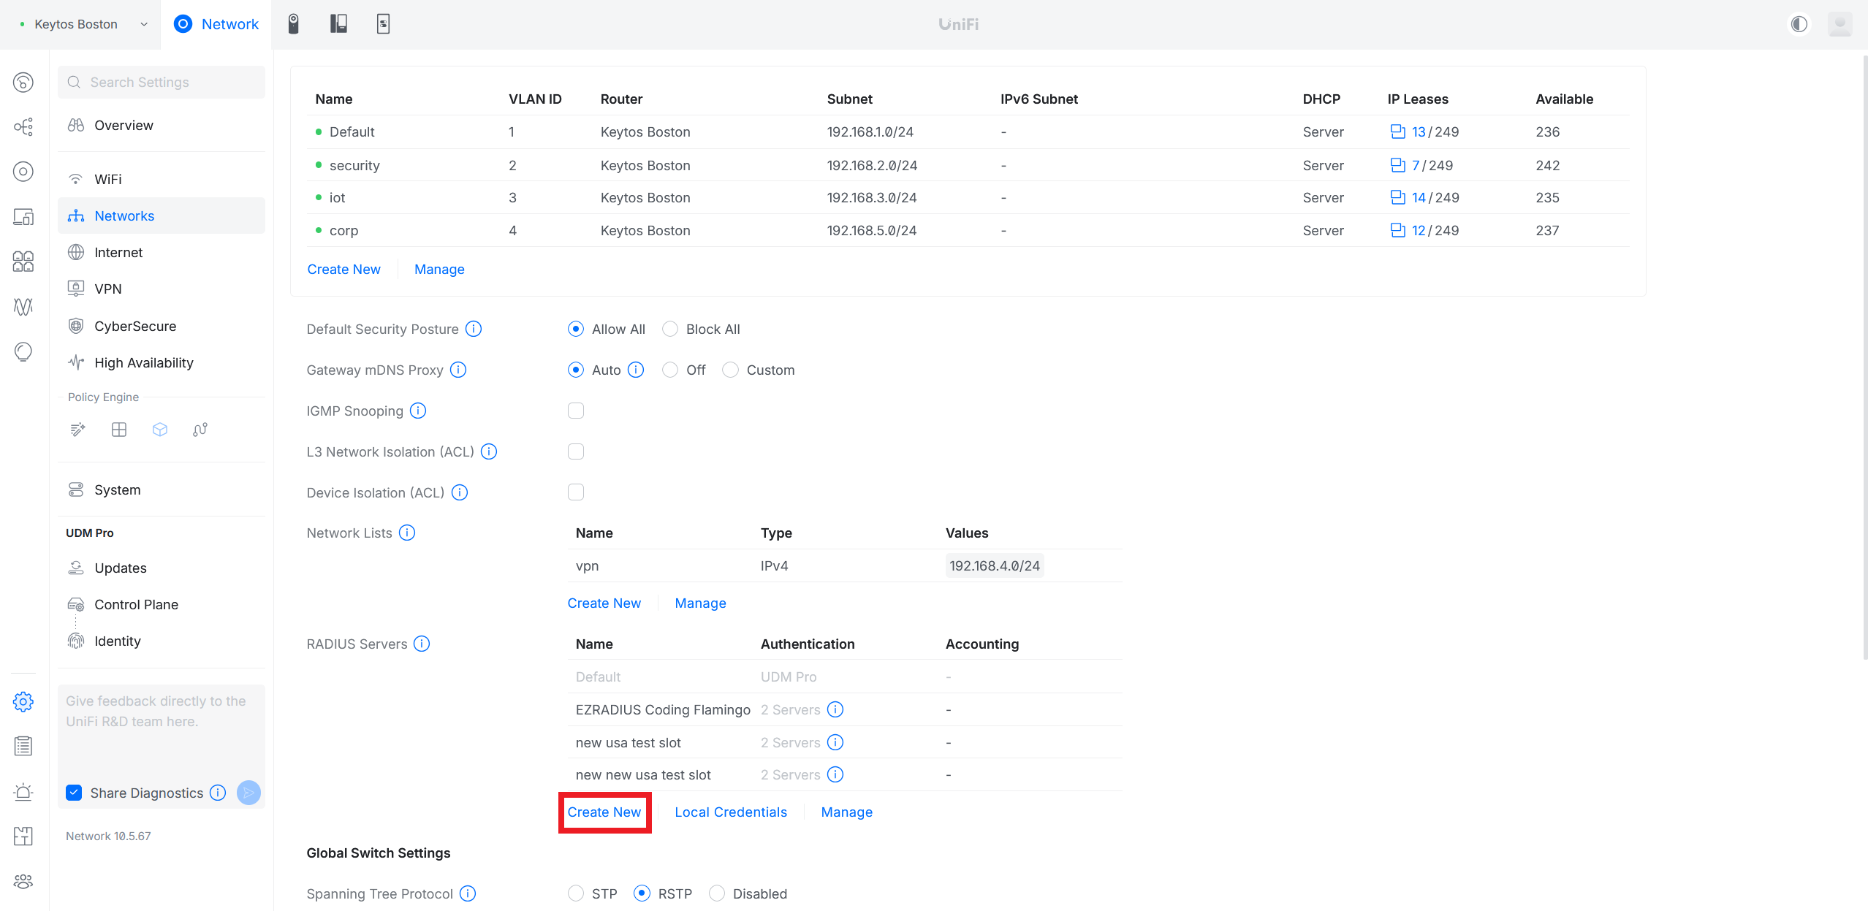Open the System Log icon in left rail

(x=23, y=746)
